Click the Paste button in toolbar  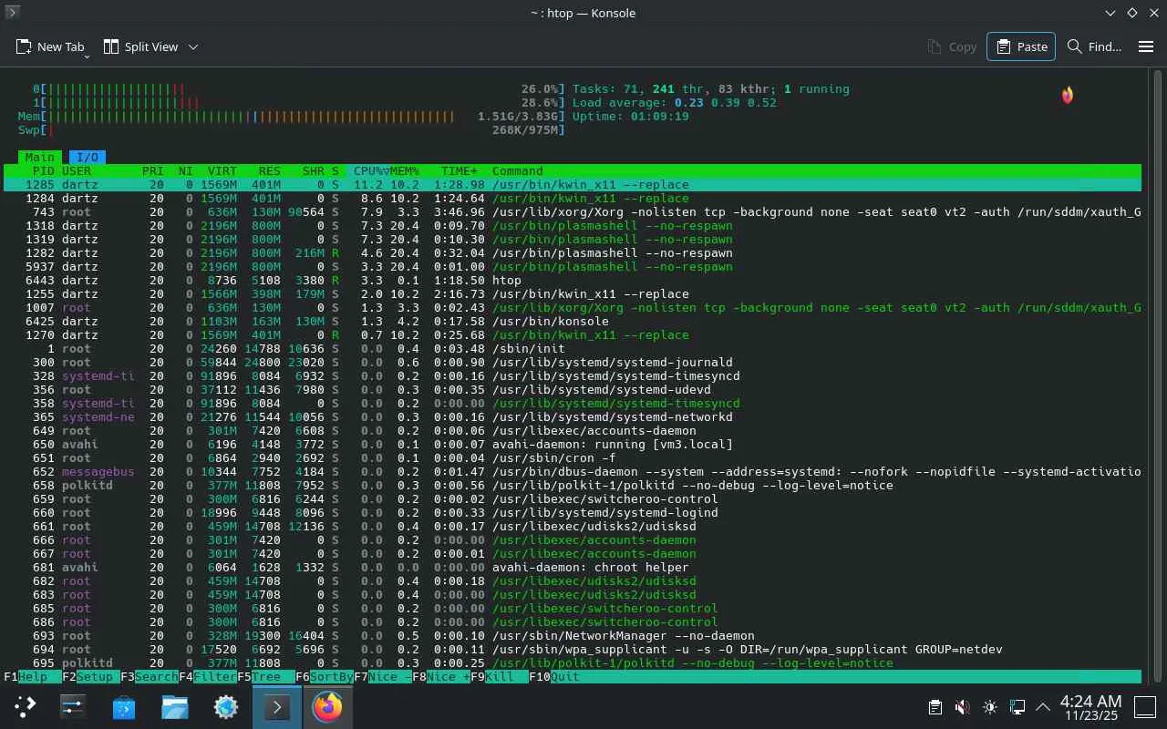(x=1021, y=46)
